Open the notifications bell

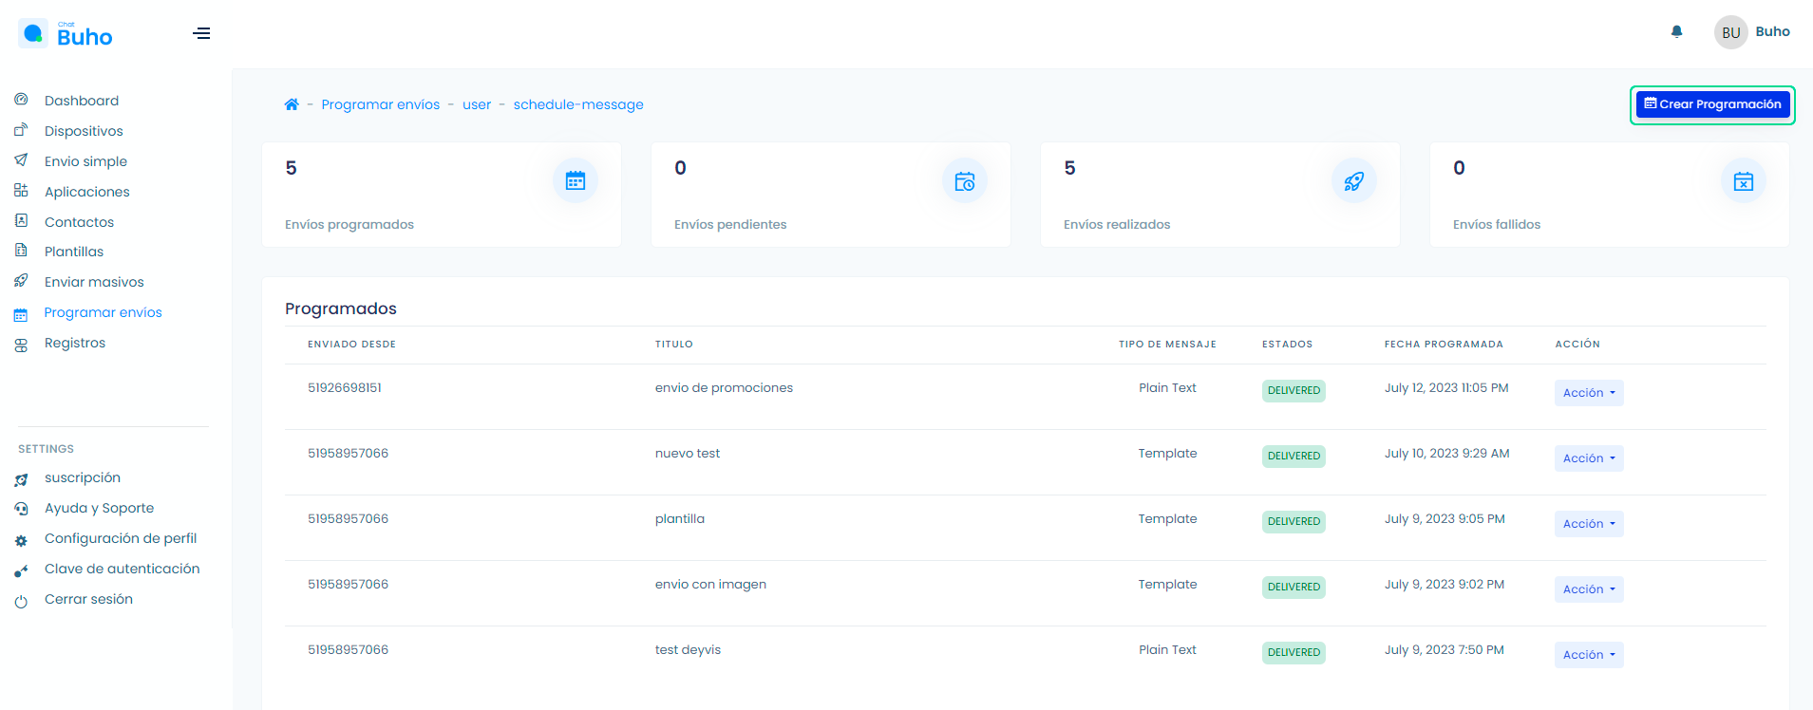[1676, 31]
